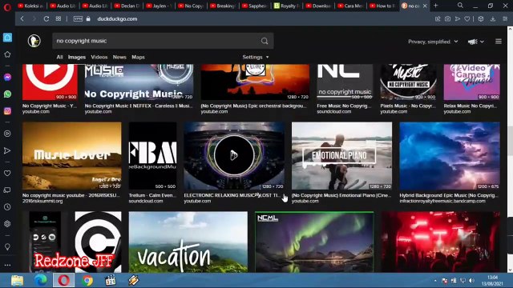Open the vacation thumbnail
Image resolution: width=513 pixels, height=288 pixels.
pos(188,242)
